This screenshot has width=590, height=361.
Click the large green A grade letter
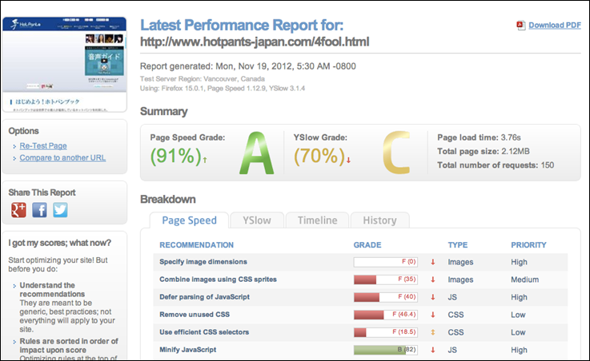257,153
